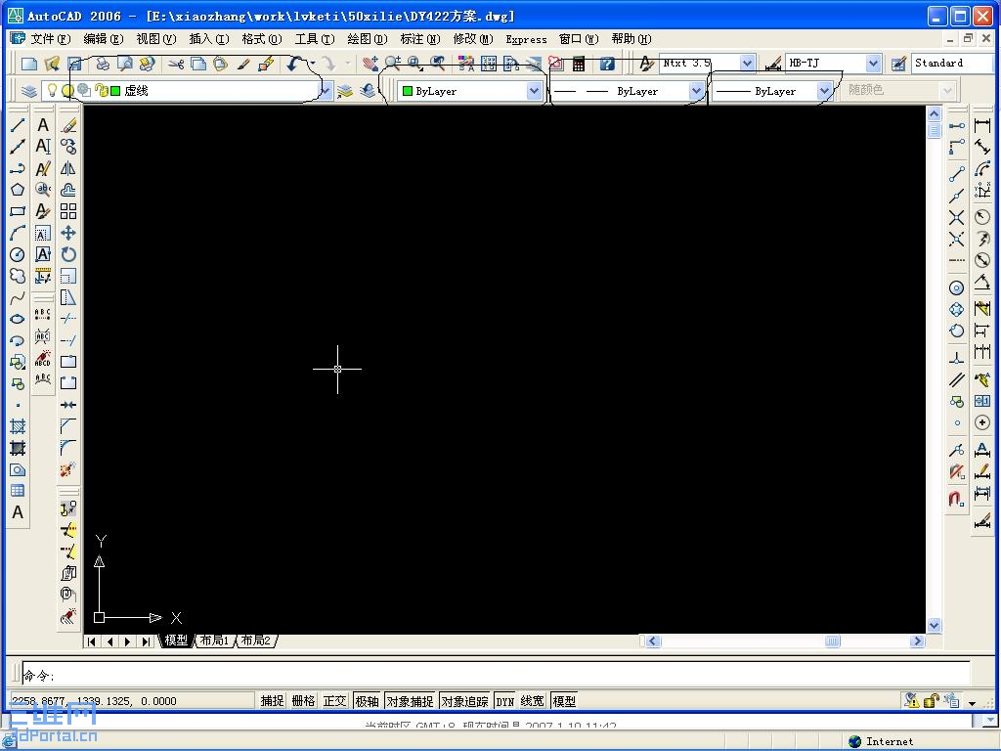
Task: Select the Erase modify tool
Action: [68, 125]
